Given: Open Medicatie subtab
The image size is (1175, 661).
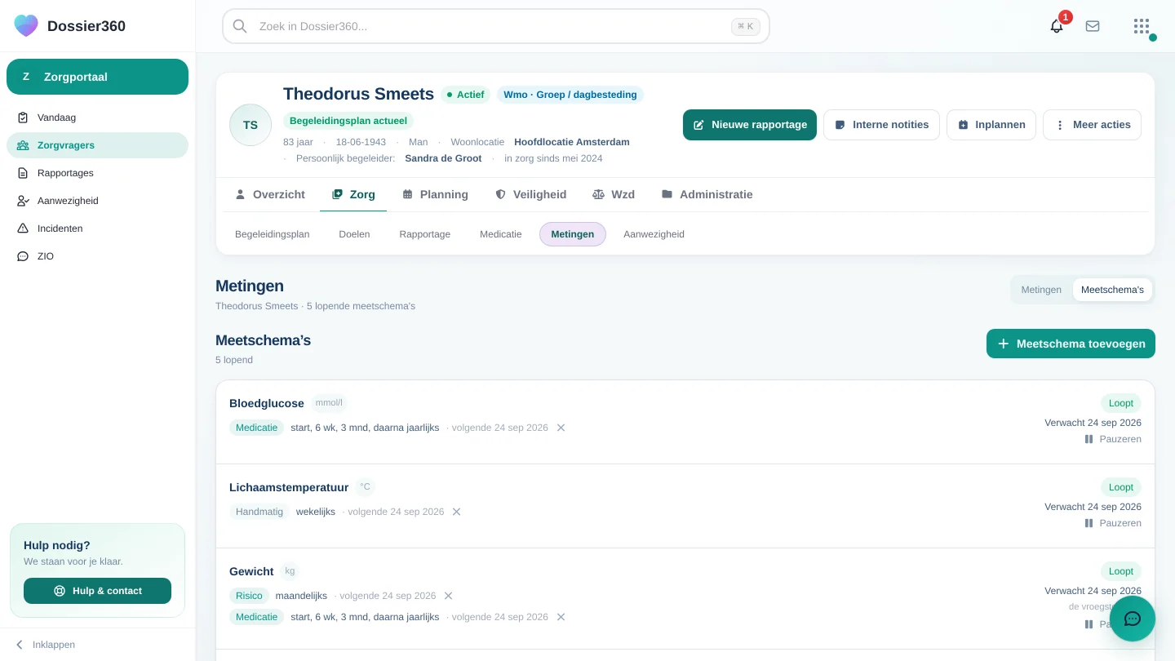Looking at the screenshot, I should click(501, 234).
